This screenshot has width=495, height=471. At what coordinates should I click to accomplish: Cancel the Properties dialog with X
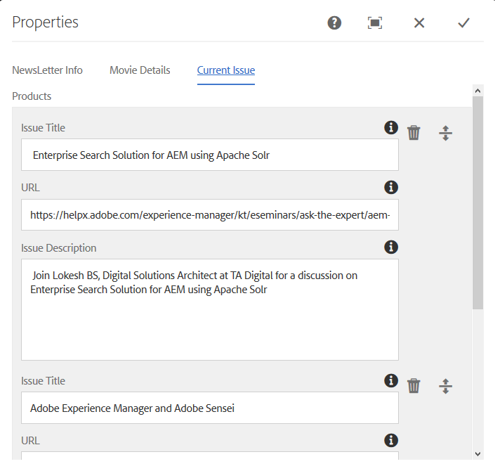point(419,22)
